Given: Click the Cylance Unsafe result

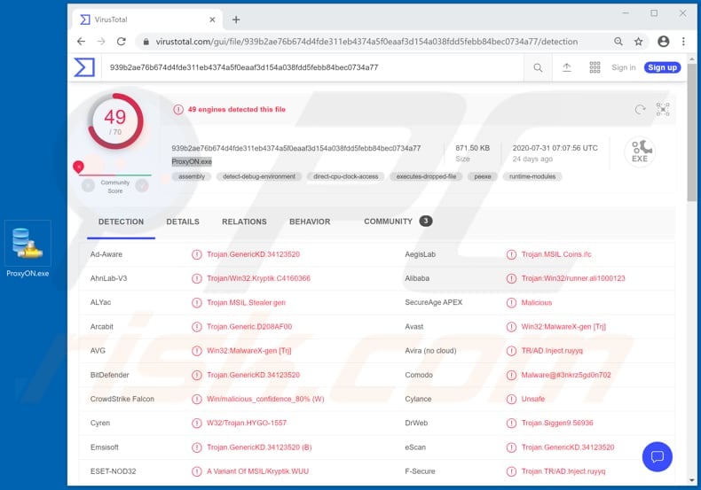Looking at the screenshot, I should pyautogui.click(x=533, y=399).
